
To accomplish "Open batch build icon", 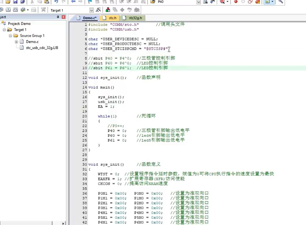I will pyautogui.click(x=23, y=10).
